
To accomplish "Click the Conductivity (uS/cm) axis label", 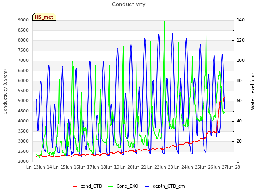I will 5,92.
